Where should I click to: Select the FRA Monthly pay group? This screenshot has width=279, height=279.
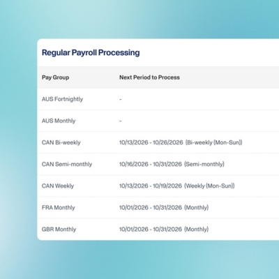[59, 207]
